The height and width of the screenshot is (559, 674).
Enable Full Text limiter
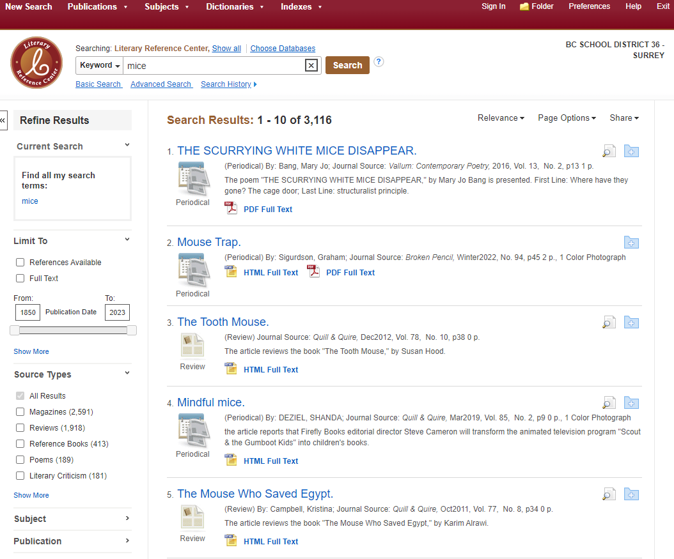click(x=20, y=278)
